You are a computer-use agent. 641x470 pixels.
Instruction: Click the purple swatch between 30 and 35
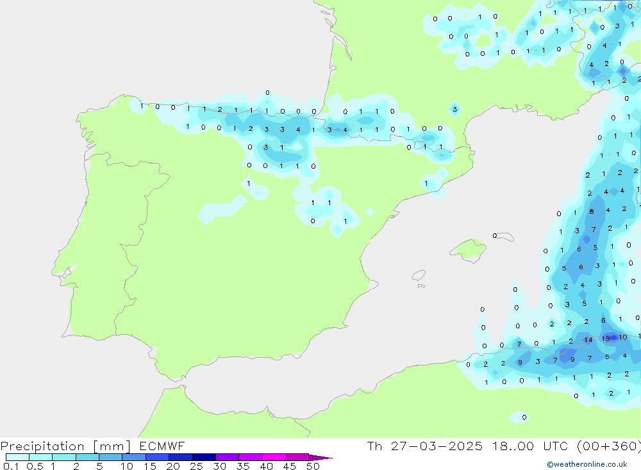(x=228, y=457)
